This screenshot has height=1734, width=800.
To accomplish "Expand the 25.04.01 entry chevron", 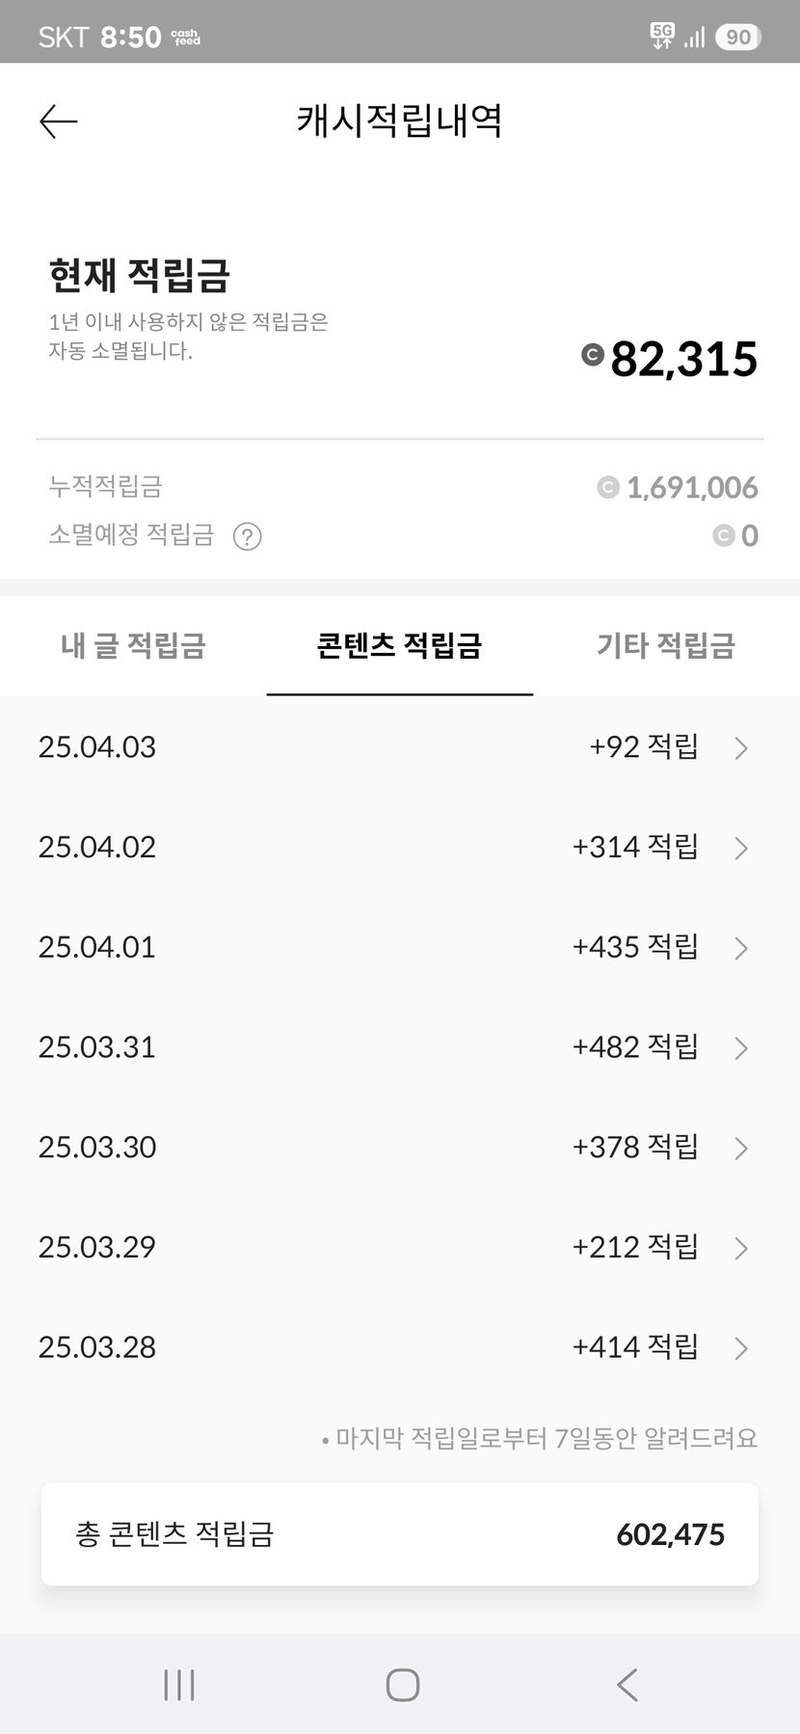I will pyautogui.click(x=740, y=948).
